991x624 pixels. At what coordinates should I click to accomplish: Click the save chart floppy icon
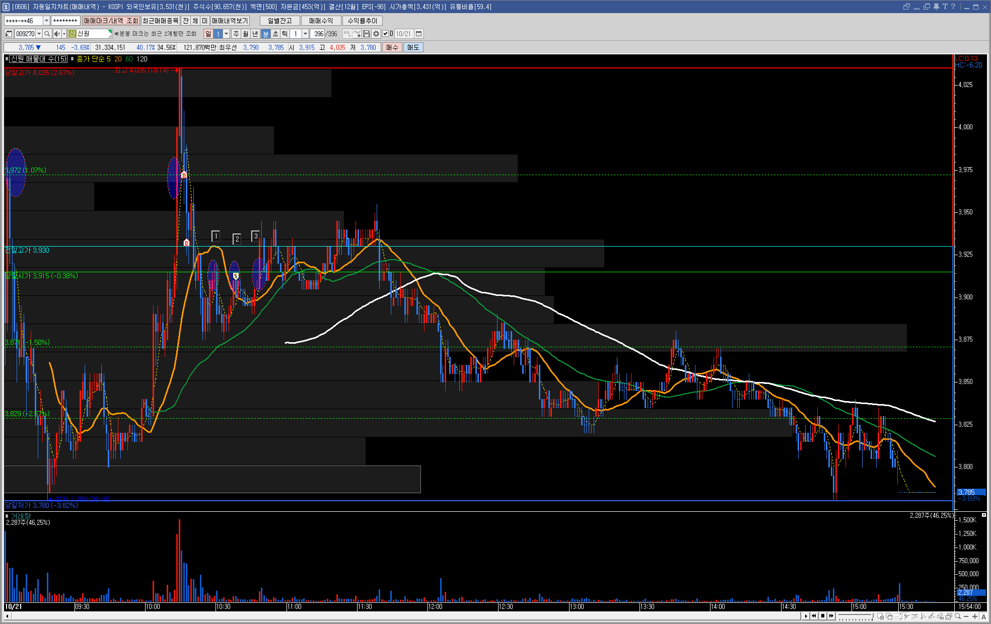tap(367, 34)
